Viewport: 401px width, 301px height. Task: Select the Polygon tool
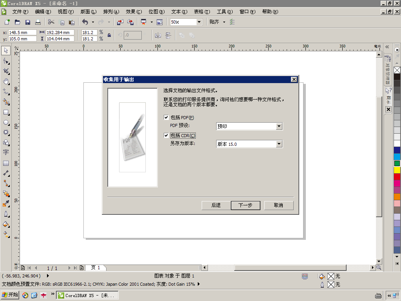(x=6, y=132)
